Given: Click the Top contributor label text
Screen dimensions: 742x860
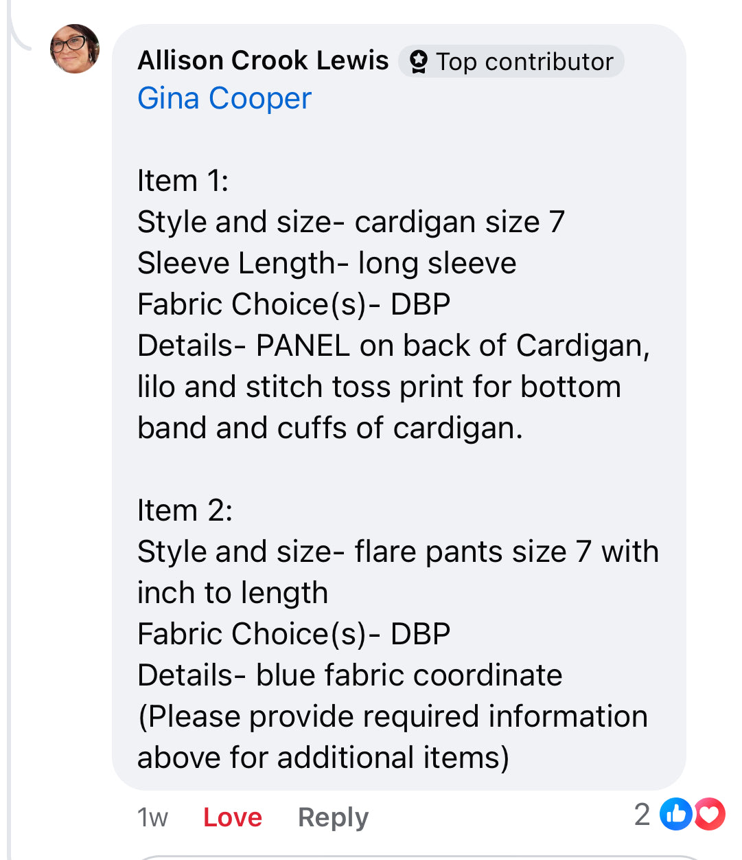Looking at the screenshot, I should pos(524,62).
